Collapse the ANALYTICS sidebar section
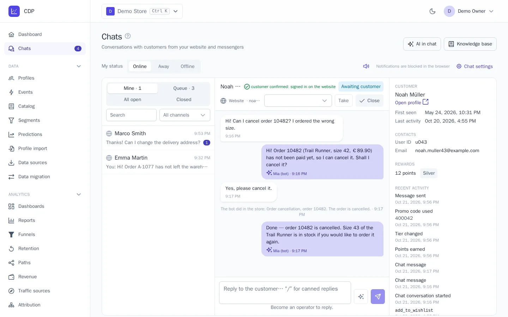This screenshot has width=508, height=317. pos(79,194)
